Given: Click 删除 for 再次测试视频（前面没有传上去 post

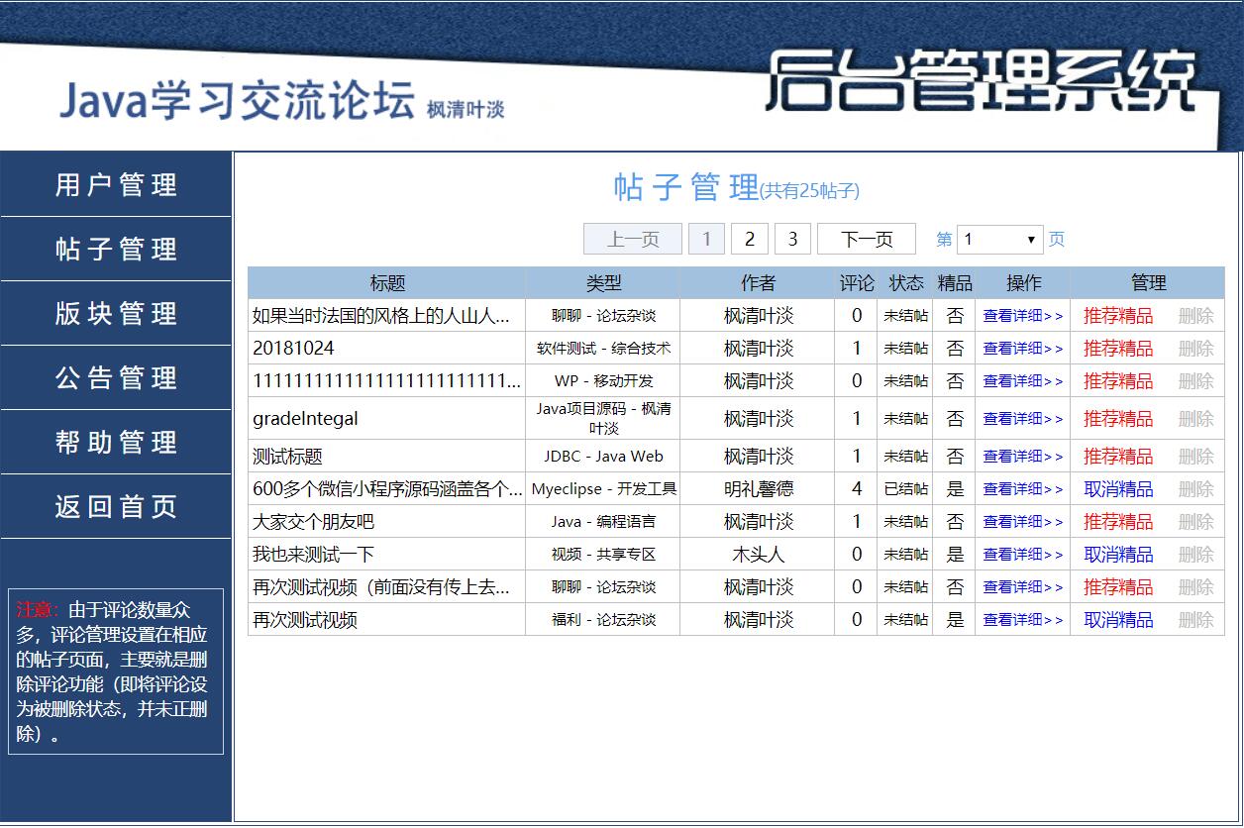Looking at the screenshot, I should pos(1195,587).
